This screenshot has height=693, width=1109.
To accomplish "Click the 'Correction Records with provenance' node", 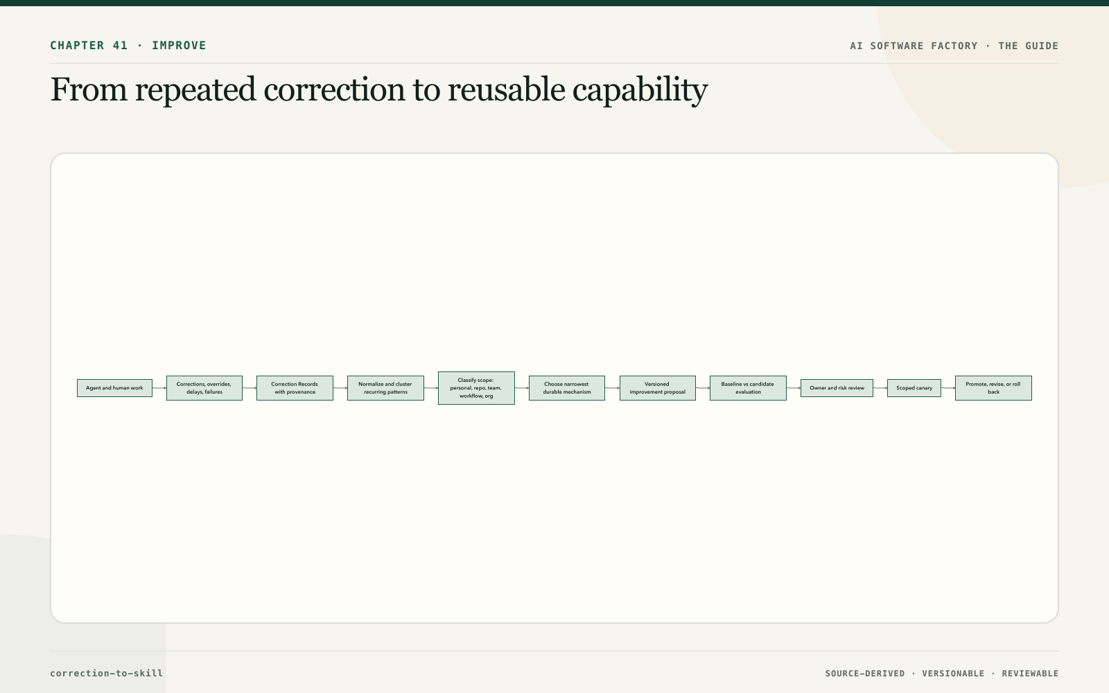I will (295, 388).
